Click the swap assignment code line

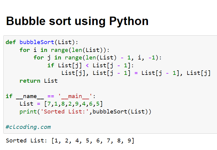(136, 73)
